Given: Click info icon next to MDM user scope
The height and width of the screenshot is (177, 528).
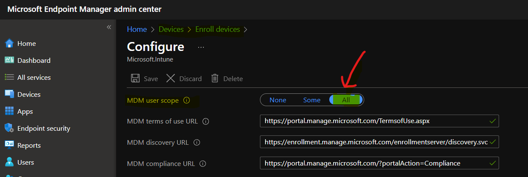Looking at the screenshot, I should click(186, 101).
